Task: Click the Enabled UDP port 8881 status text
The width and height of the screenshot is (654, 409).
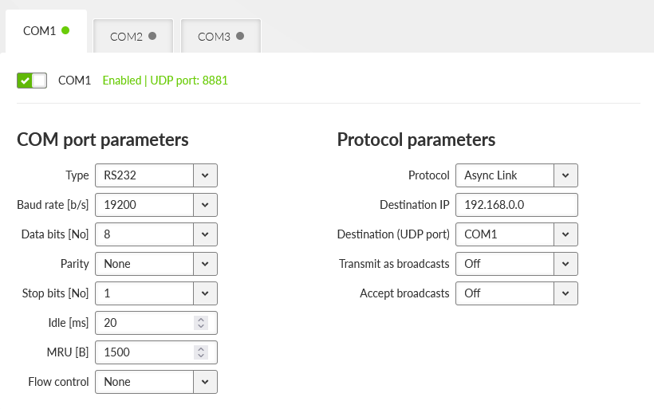Action: pyautogui.click(x=165, y=81)
